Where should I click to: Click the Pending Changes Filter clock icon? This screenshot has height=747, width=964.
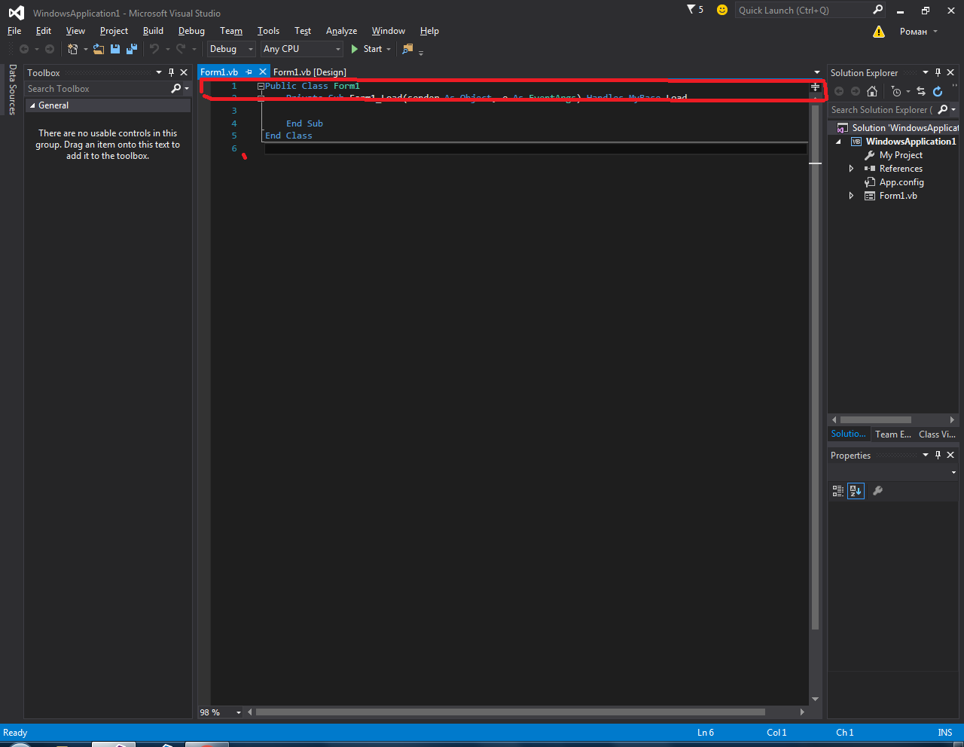coord(895,91)
